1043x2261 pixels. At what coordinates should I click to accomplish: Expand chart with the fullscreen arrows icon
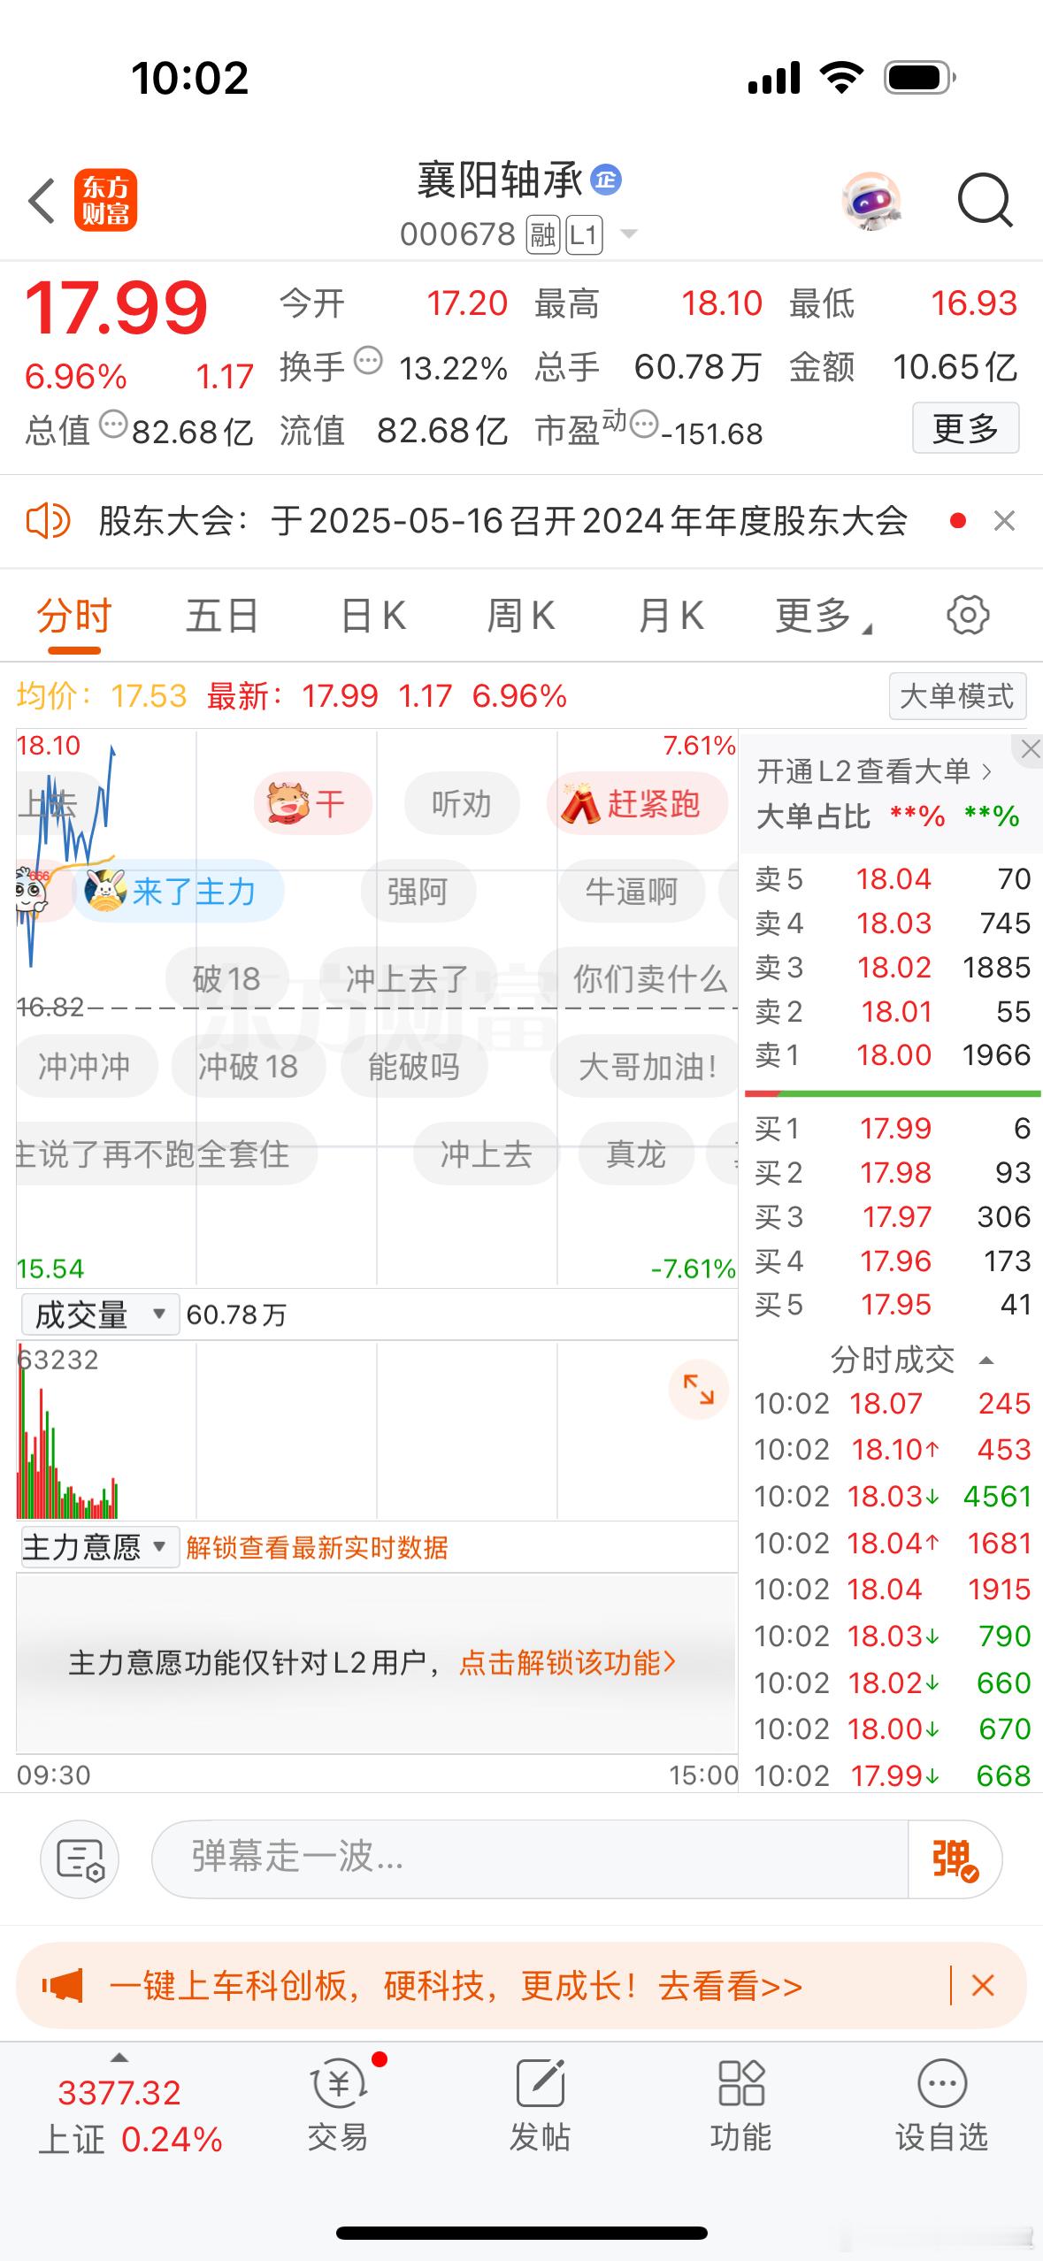[698, 1389]
